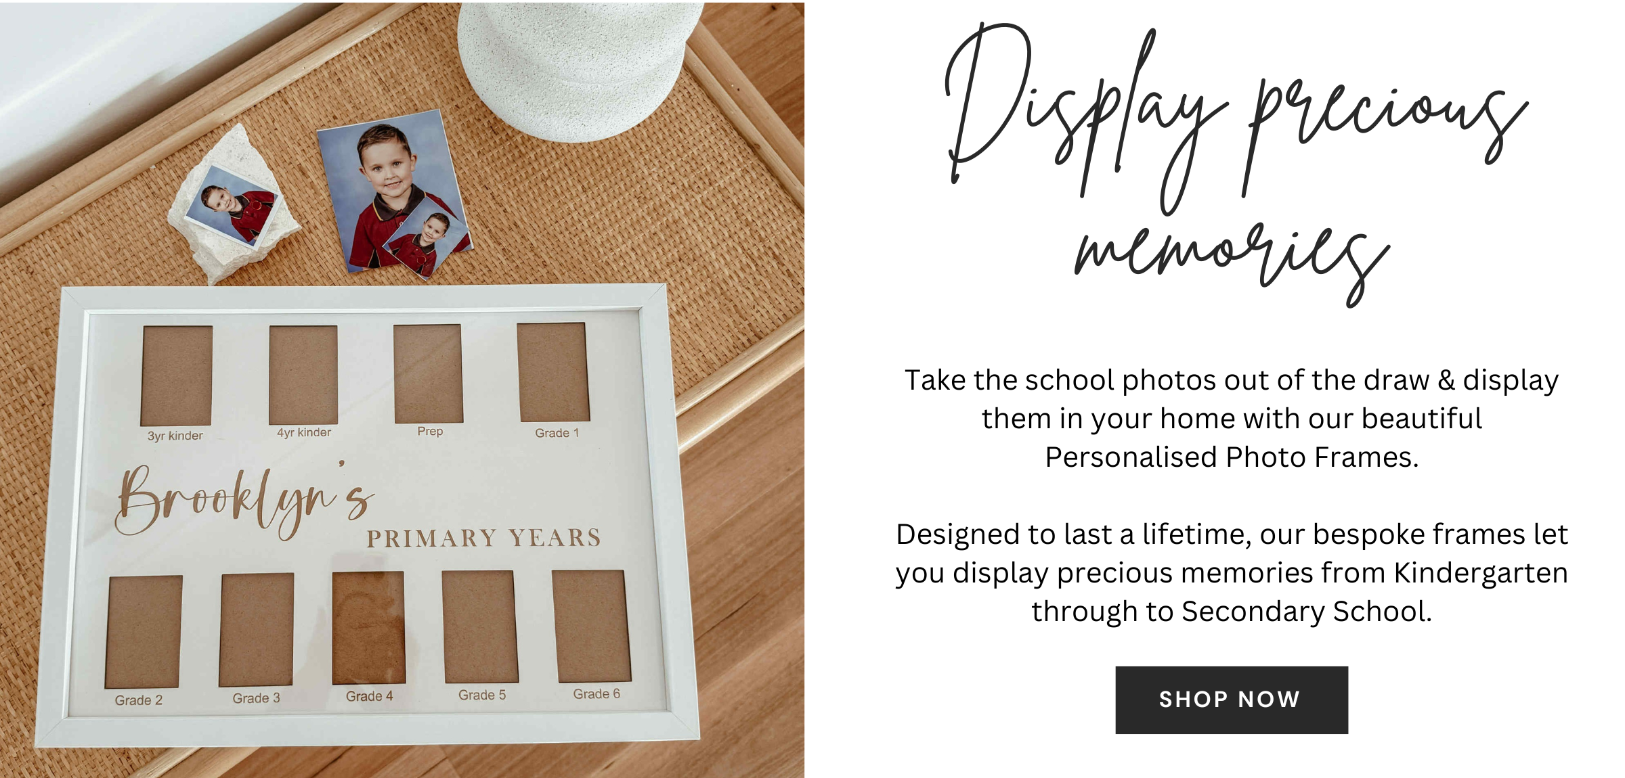Click the 'Designed to last a lifetime' paragraph
This screenshot has width=1625, height=778.
tap(1232, 573)
